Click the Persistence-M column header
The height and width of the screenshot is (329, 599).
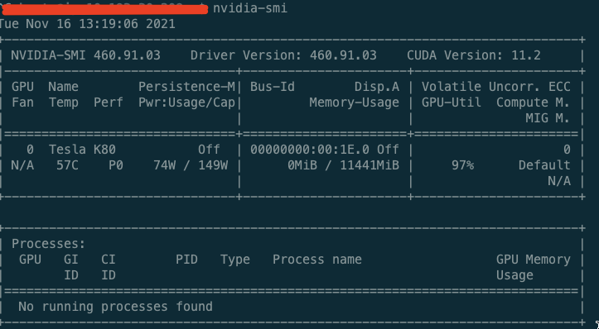tap(186, 87)
